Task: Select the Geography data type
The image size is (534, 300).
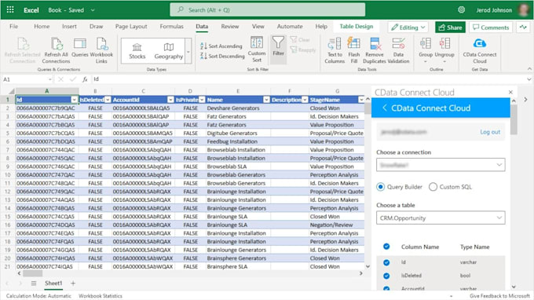Action: click(x=169, y=51)
